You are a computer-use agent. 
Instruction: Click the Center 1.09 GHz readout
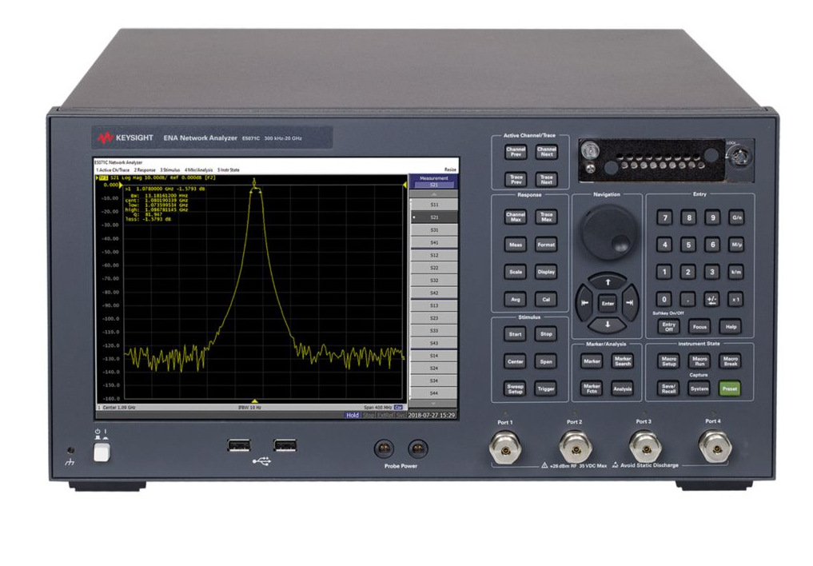point(119,408)
